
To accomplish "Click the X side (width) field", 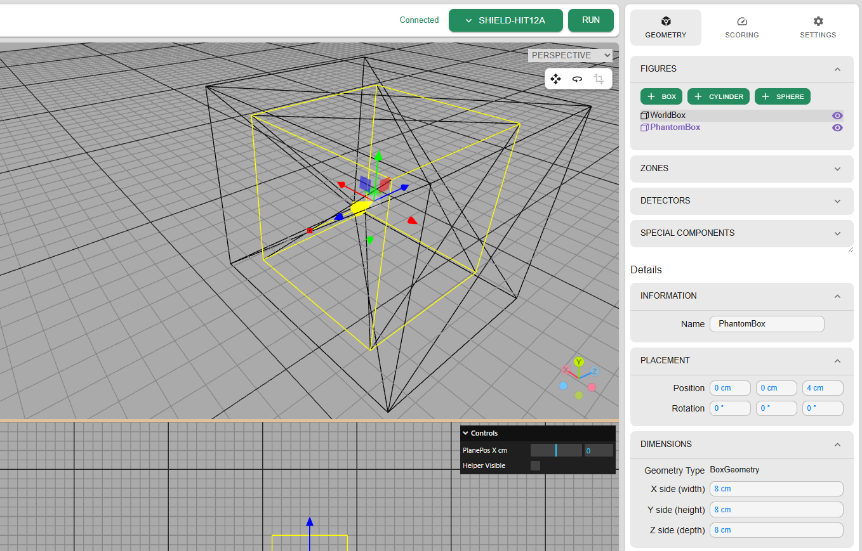I will point(776,489).
